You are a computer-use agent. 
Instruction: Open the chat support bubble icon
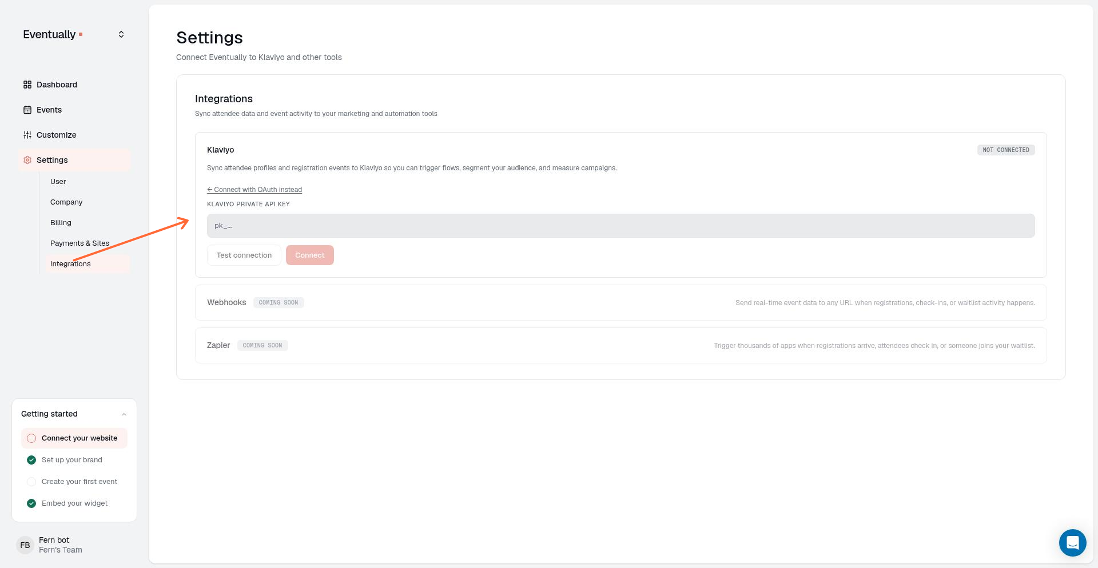coord(1072,542)
